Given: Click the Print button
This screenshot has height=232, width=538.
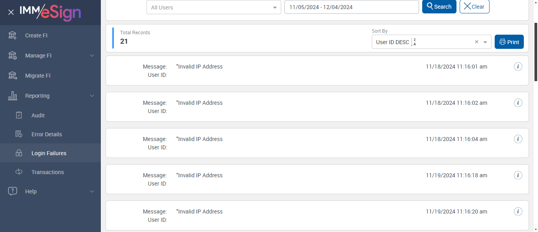Looking at the screenshot, I should coord(509,42).
